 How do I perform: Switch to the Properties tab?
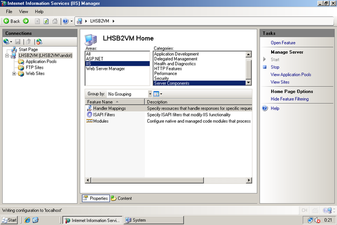(x=95, y=199)
